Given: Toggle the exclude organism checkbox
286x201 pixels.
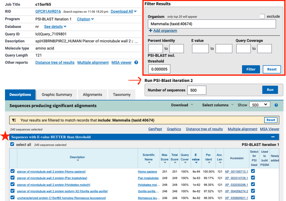Looking at the screenshot, I should click(x=262, y=16).
